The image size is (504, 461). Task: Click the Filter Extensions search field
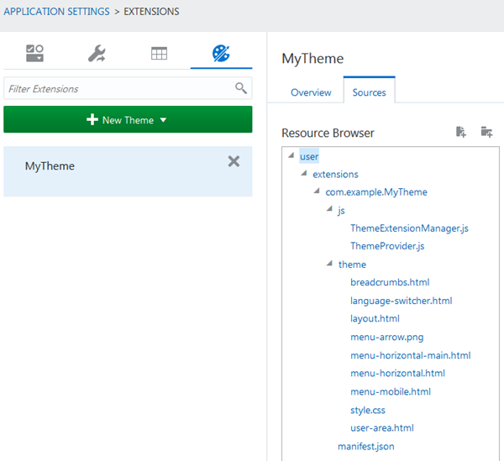118,88
